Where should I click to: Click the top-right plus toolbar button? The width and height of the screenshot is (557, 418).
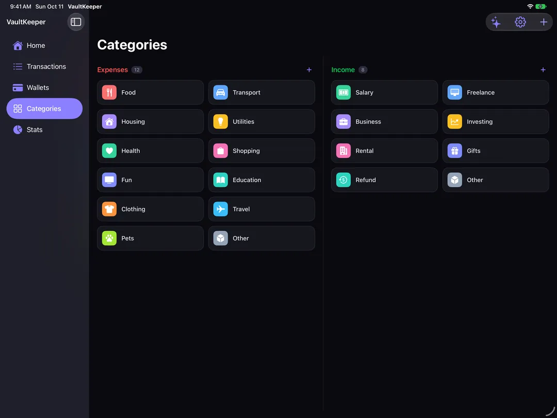pos(543,22)
